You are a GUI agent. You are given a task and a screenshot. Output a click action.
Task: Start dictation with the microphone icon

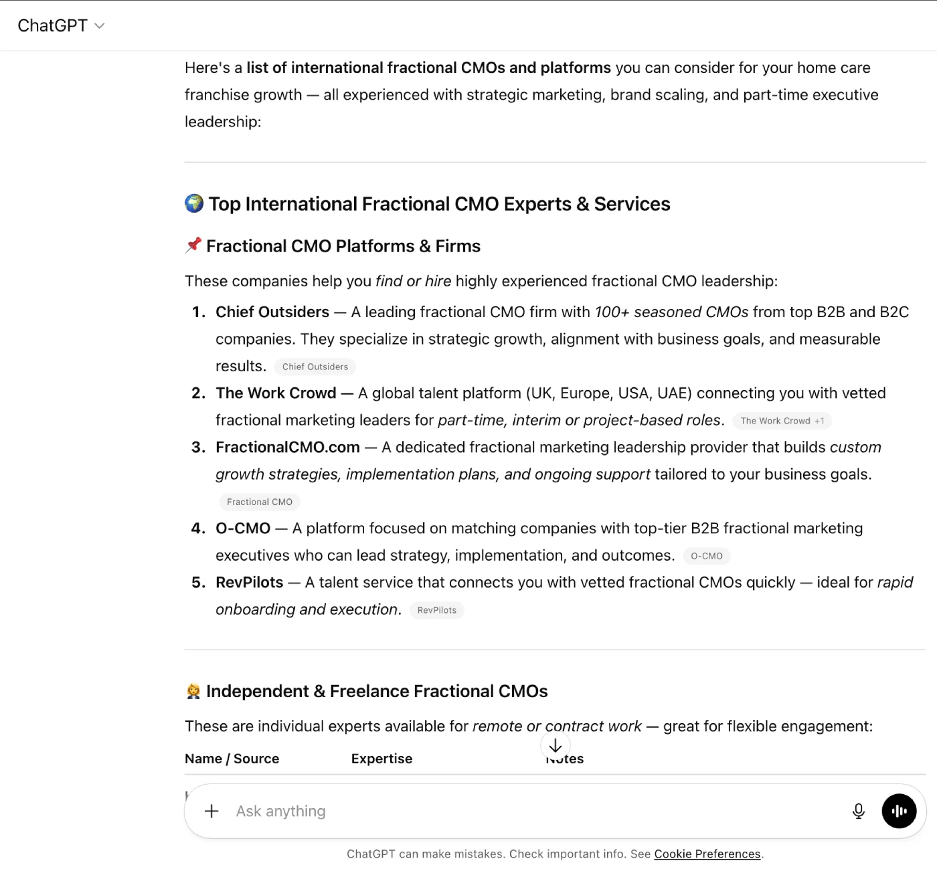(x=858, y=811)
